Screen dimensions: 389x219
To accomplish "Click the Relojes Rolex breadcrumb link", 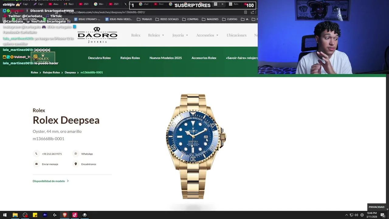I will 51,72.
